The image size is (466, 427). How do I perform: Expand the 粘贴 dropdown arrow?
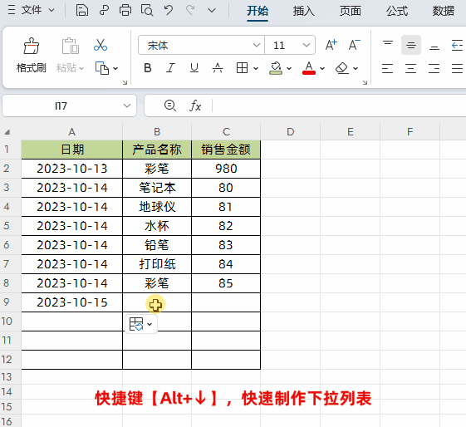[x=81, y=68]
